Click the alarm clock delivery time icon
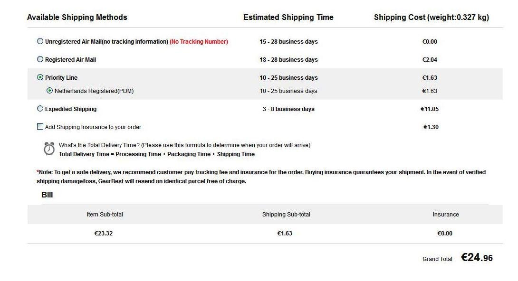 tap(49, 149)
